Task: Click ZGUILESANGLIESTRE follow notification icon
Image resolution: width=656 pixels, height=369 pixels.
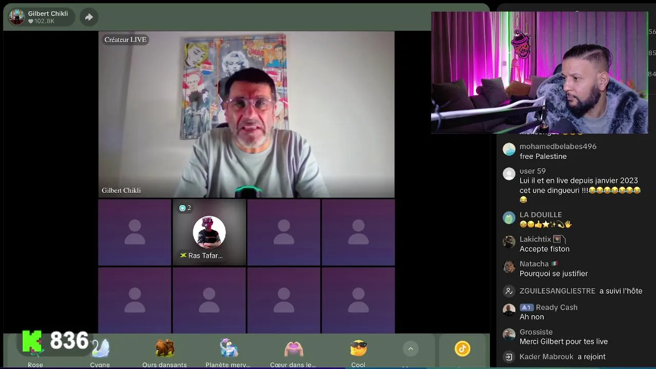Action: (x=509, y=291)
